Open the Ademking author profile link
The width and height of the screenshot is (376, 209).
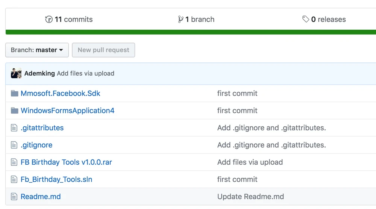(39, 74)
